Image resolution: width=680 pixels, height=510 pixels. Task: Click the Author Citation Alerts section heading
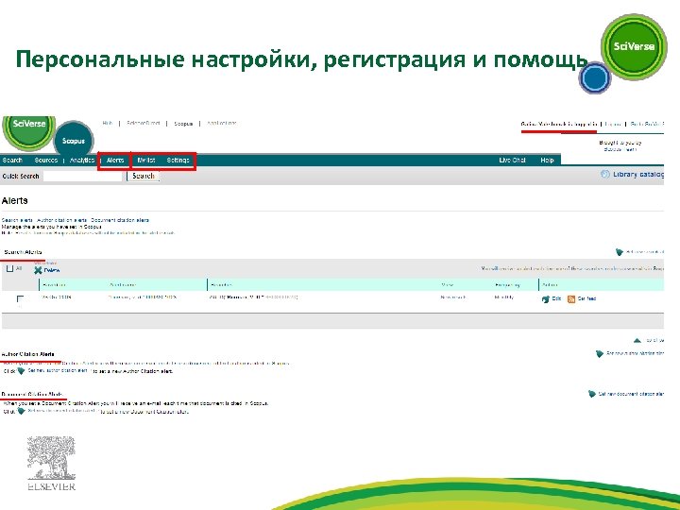pos(28,354)
